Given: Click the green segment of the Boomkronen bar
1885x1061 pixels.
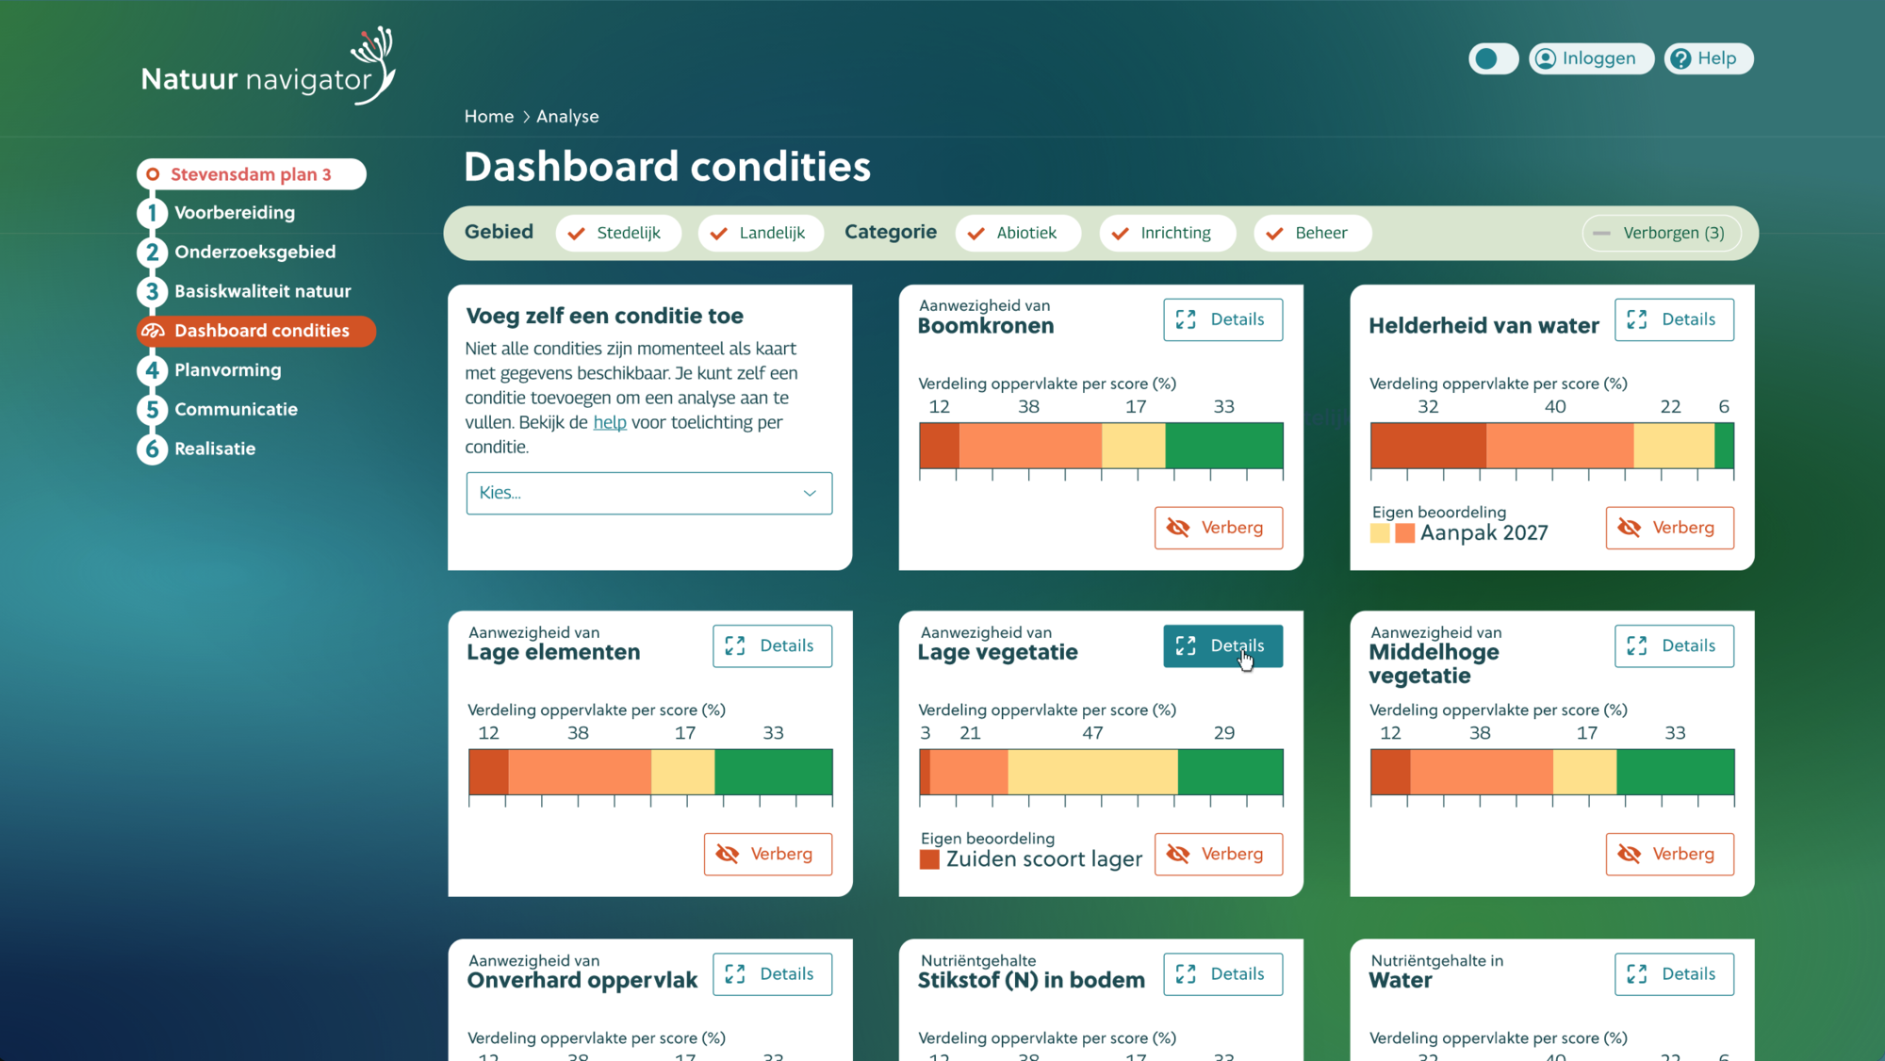Looking at the screenshot, I should click(1224, 446).
